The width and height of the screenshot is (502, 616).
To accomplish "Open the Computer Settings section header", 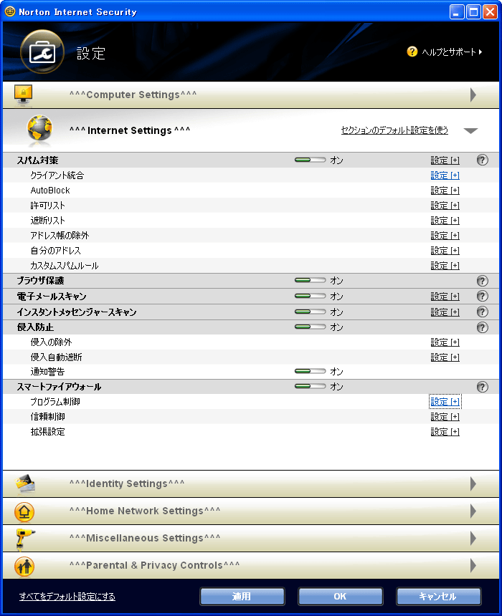I will tap(250, 95).
